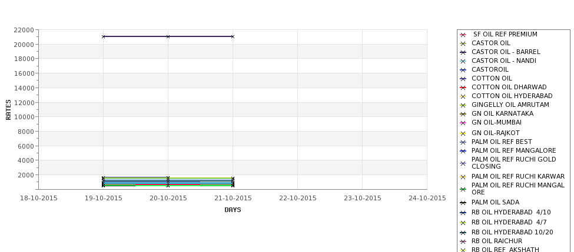Click the castor barrel data point on 19-10-2015
The height and width of the screenshot is (252, 574).
point(103,36)
